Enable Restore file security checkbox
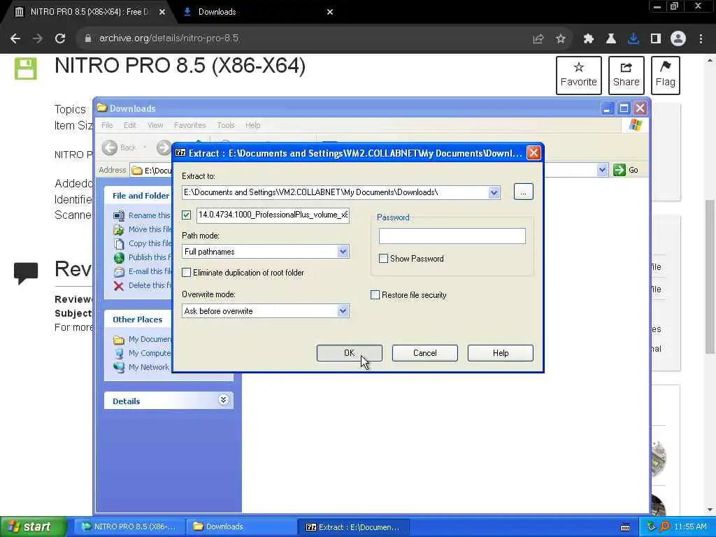Viewport: 716px width, 537px height. [x=375, y=295]
